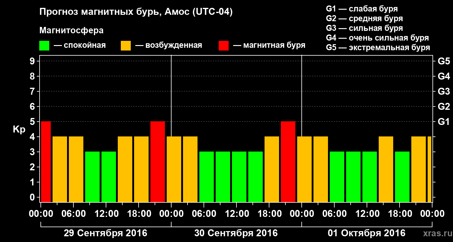
Task: Click the right-axis G5 level label
Action: pos(444,61)
